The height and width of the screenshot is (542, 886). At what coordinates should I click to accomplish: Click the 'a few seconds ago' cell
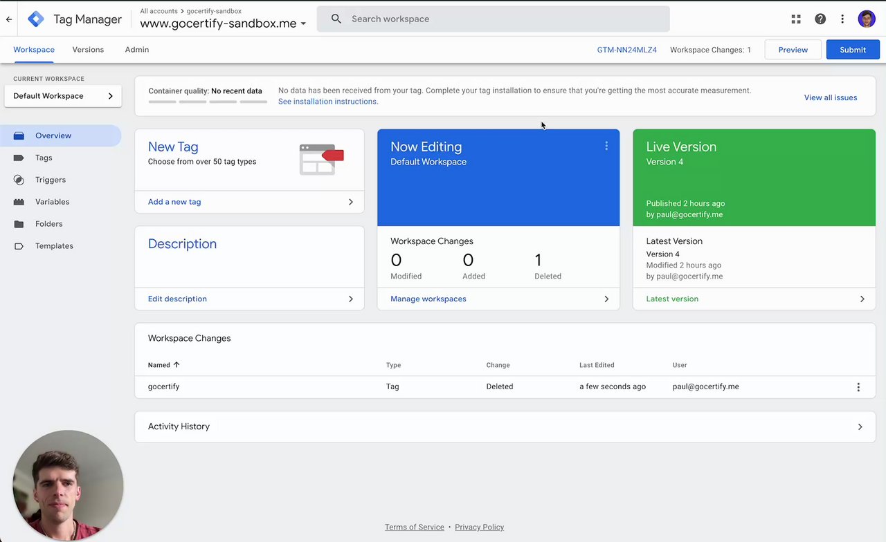[613, 386]
